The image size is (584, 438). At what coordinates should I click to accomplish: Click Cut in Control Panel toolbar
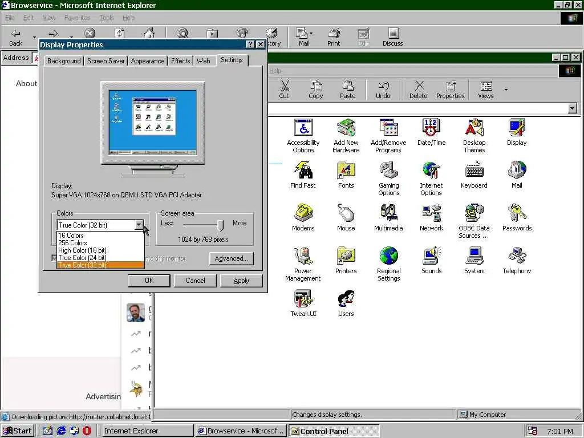coord(284,90)
